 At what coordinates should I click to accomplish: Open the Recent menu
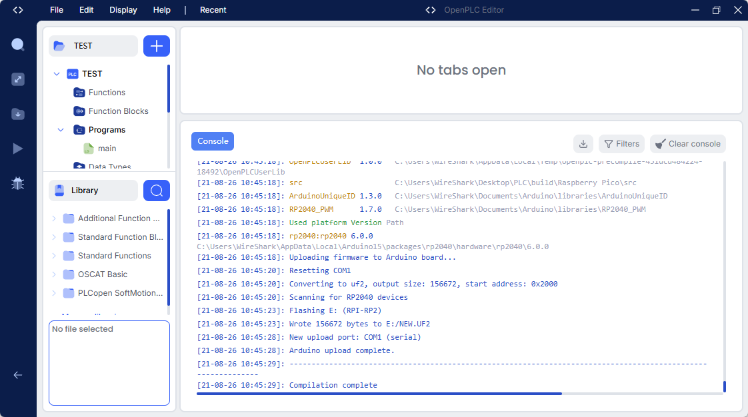point(213,10)
